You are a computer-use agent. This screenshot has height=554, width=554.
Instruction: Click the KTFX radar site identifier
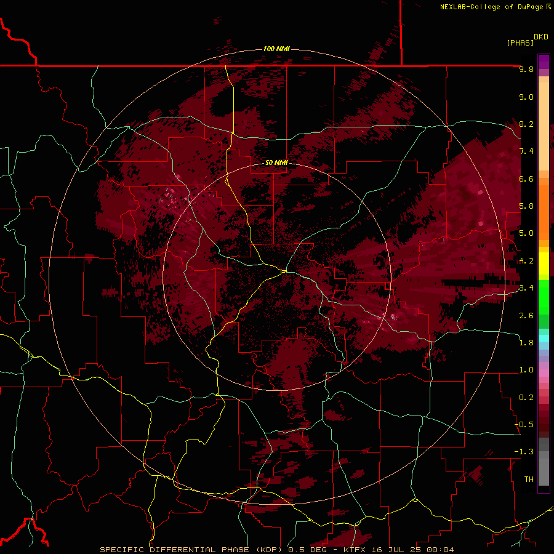point(355,550)
